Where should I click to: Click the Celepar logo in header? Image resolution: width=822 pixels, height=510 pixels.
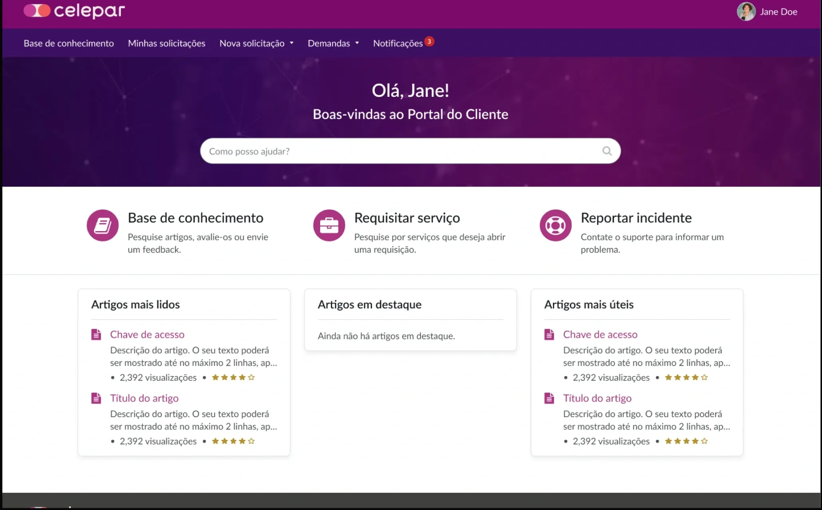(x=74, y=11)
